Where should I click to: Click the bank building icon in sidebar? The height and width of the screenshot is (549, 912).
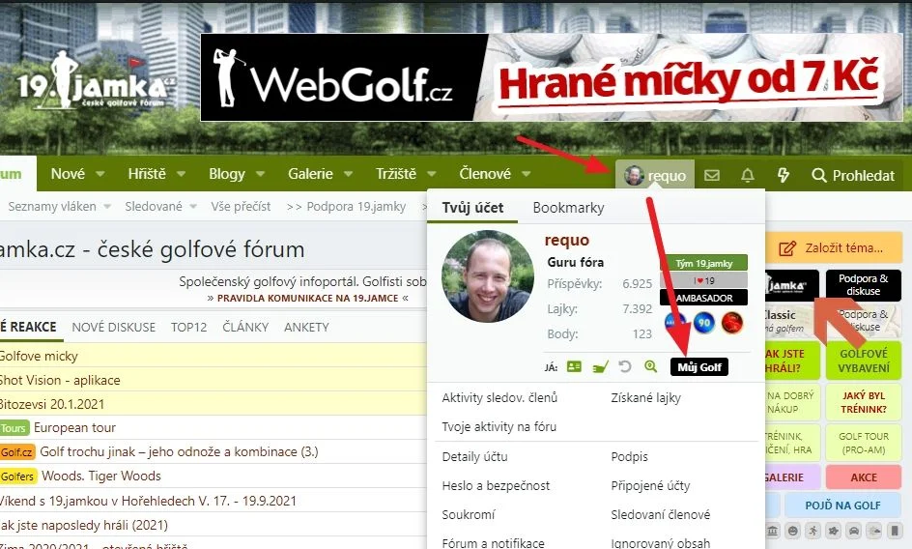[773, 531]
